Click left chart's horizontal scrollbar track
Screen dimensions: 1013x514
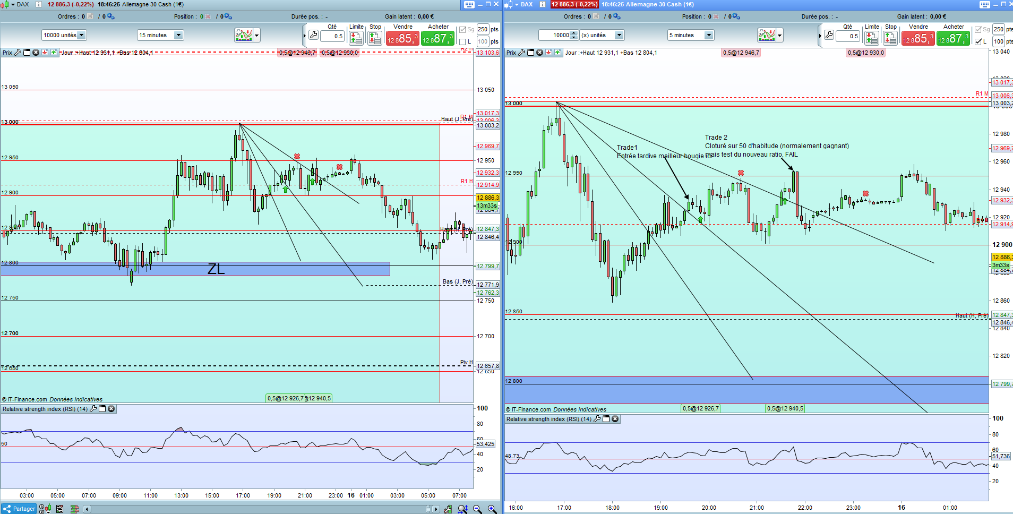point(261,509)
